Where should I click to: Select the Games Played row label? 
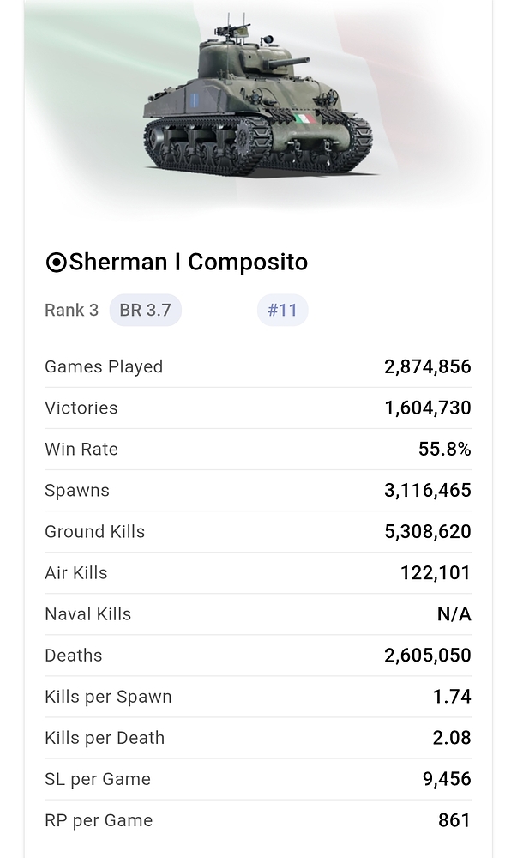tap(104, 367)
